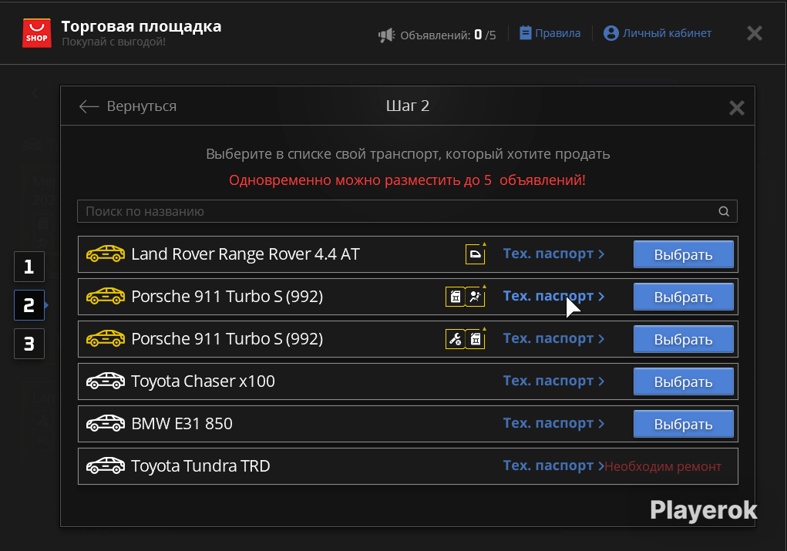The width and height of the screenshot is (787, 551).
Task: Click the white car icon for Toyota Chaser x100
Action: [x=106, y=381]
